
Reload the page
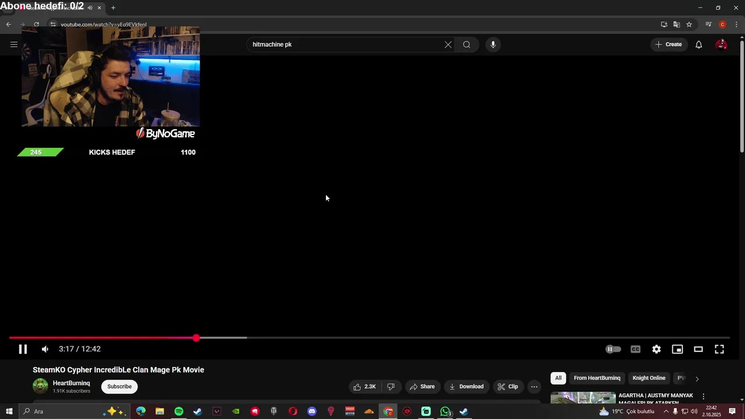coord(36,24)
